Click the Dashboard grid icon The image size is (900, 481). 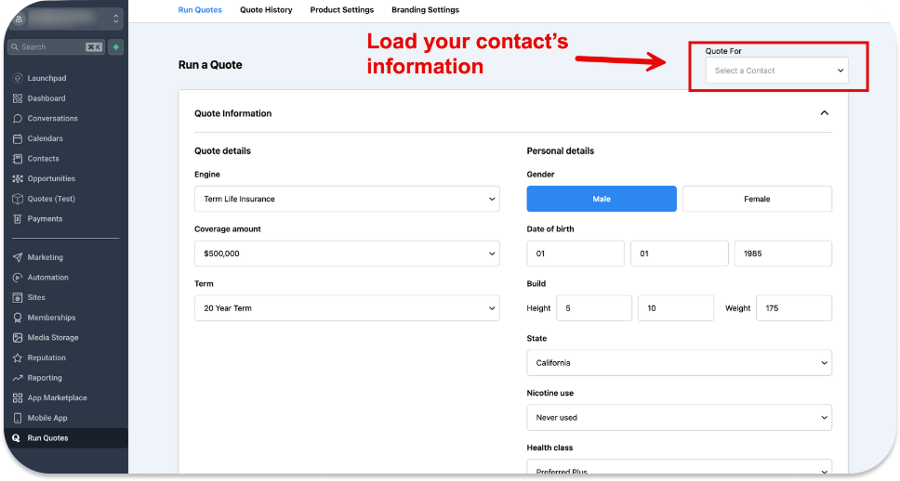(18, 98)
